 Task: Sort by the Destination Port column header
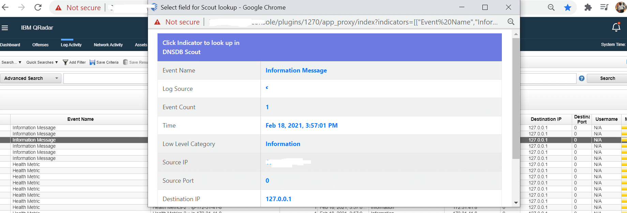[582, 119]
